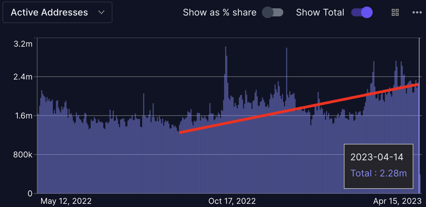Turn off the Show Total toggle
The height and width of the screenshot is (207, 426).
click(x=362, y=12)
